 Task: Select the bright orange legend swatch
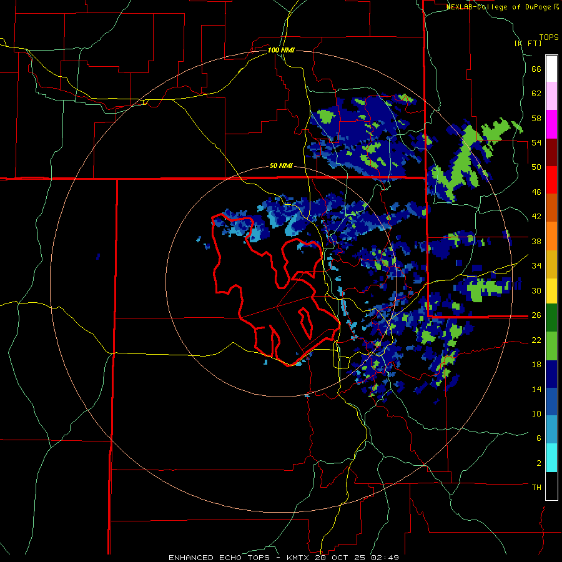(x=551, y=236)
